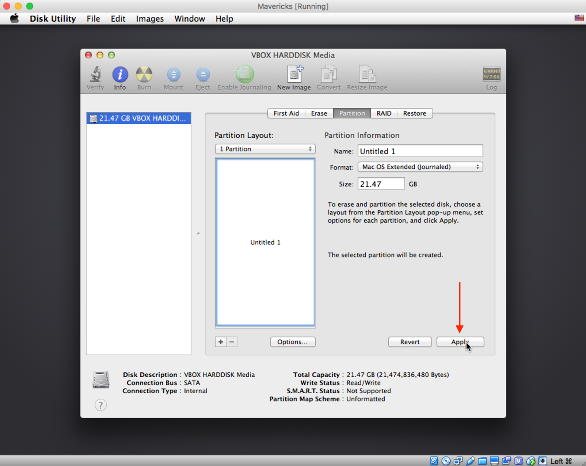Image resolution: width=586 pixels, height=466 pixels.
Task: Select the Erase tab
Action: (x=319, y=113)
